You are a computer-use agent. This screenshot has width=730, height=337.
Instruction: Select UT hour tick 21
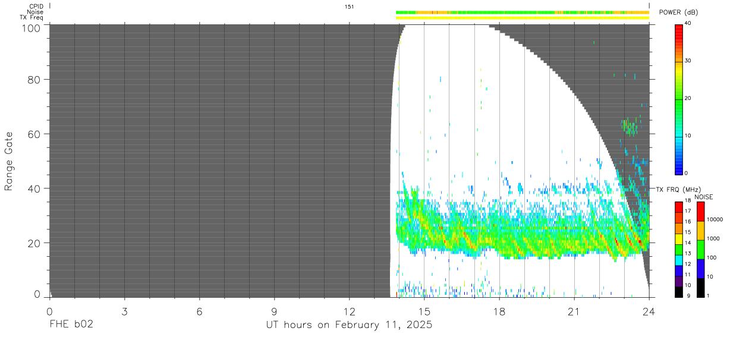(x=574, y=311)
